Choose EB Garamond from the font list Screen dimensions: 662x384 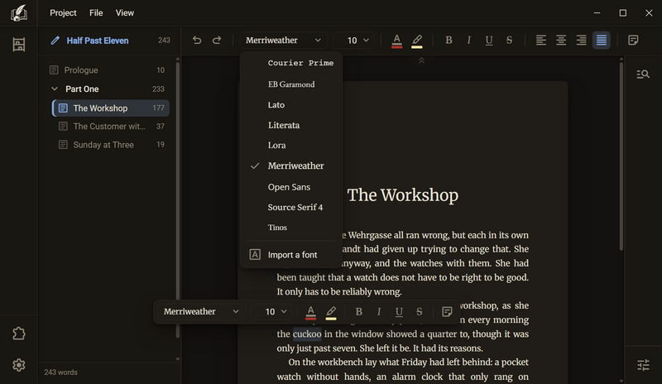291,84
